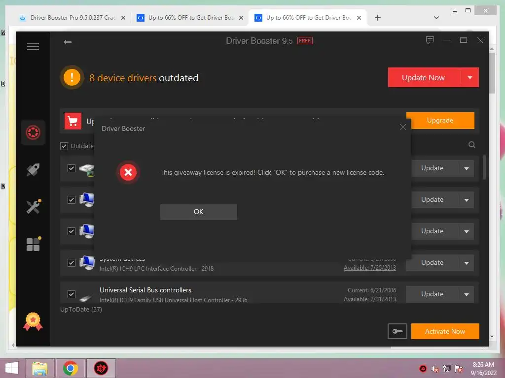Screen dimensions: 505x378
Task: Click Update for the ICH9 LPC Controller
Action: pyautogui.click(x=432, y=263)
